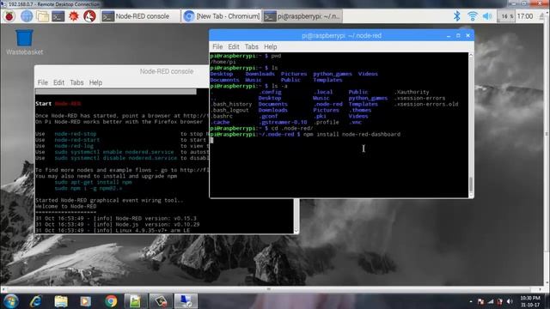Click .bash_history in the listing
This screenshot has height=309, width=550.
231,104
